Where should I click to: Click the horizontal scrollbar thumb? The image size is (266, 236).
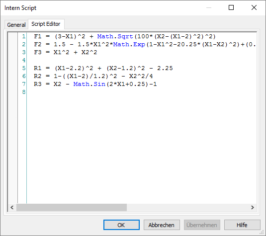click(x=72, y=207)
